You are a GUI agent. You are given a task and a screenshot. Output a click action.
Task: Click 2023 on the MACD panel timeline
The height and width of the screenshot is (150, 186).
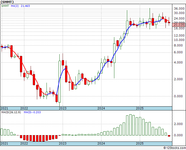click(x=63, y=144)
